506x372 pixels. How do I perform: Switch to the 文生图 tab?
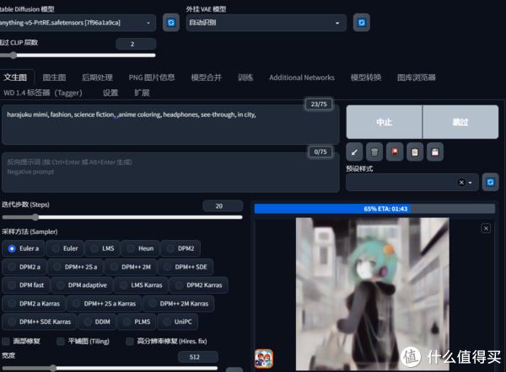[15, 77]
